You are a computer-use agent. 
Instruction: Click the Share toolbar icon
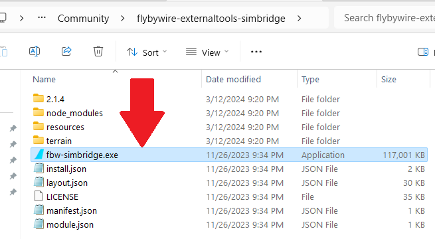tap(66, 51)
